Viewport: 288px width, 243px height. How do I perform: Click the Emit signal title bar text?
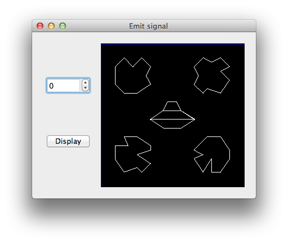point(148,26)
